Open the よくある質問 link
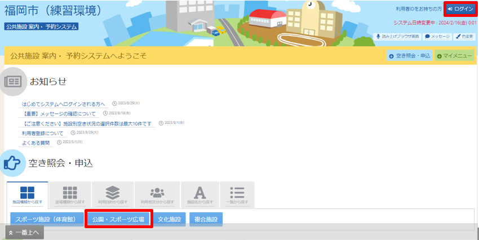This screenshot has height=240, width=479. coord(36,143)
